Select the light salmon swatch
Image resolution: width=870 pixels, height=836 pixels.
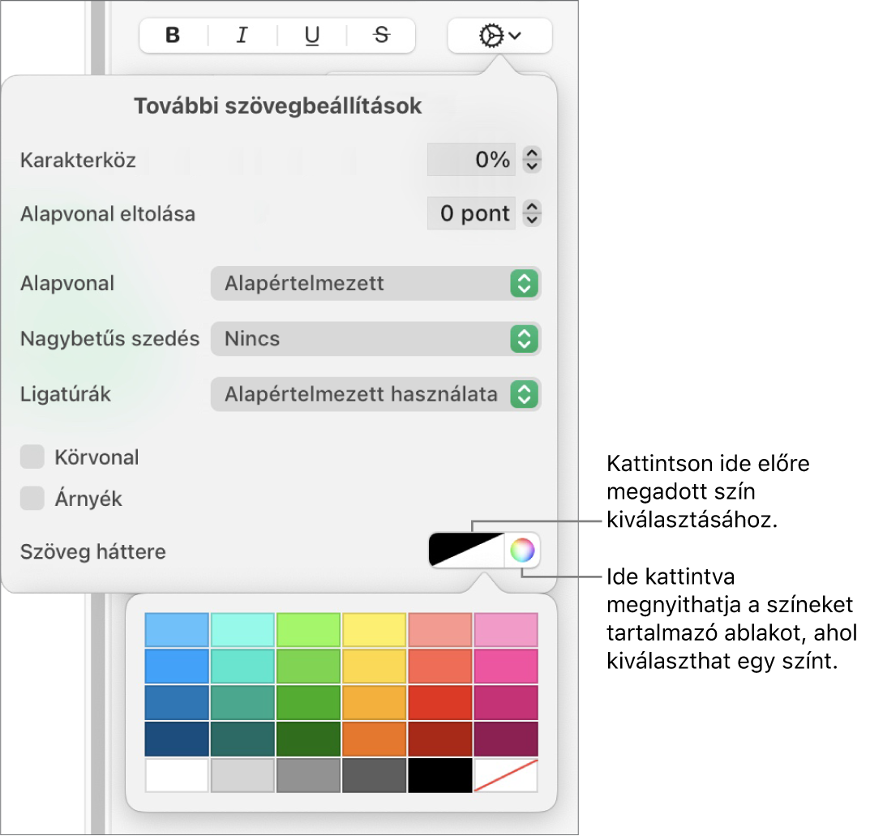coord(440,630)
